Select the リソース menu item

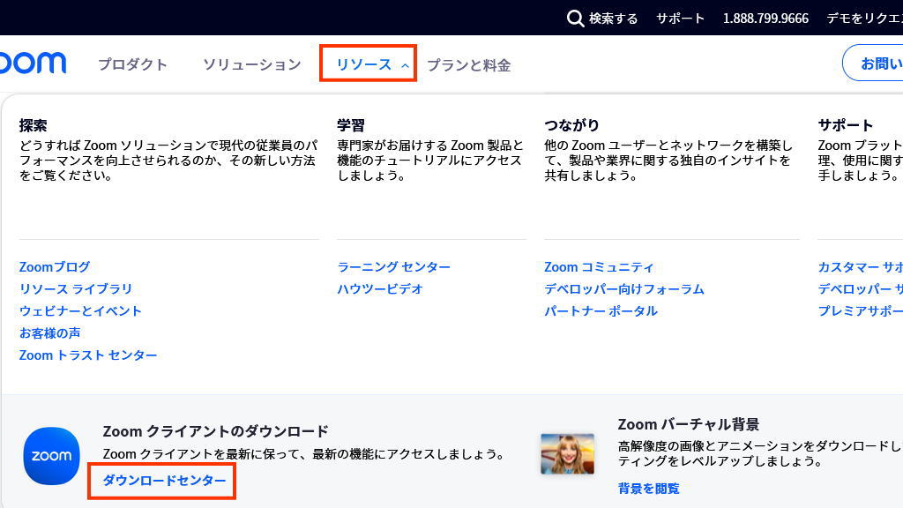click(364, 64)
